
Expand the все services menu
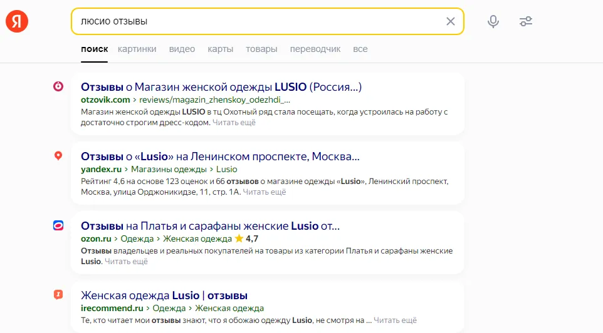tap(360, 49)
